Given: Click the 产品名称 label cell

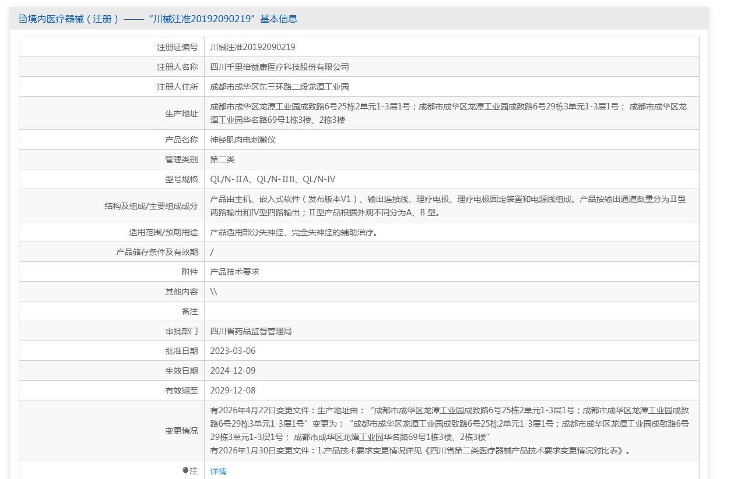Looking at the screenshot, I should tap(111, 140).
